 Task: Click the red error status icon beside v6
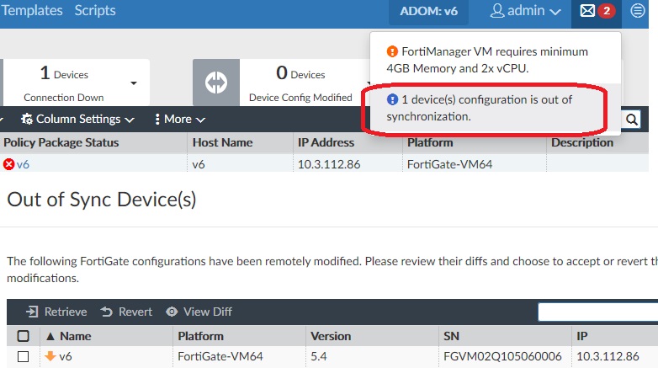click(9, 164)
